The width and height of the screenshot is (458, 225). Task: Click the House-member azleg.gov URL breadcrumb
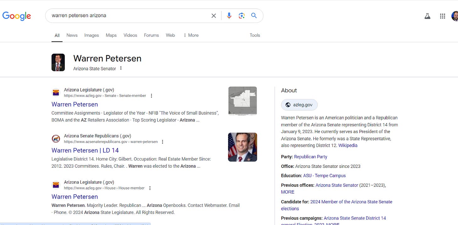pos(104,188)
